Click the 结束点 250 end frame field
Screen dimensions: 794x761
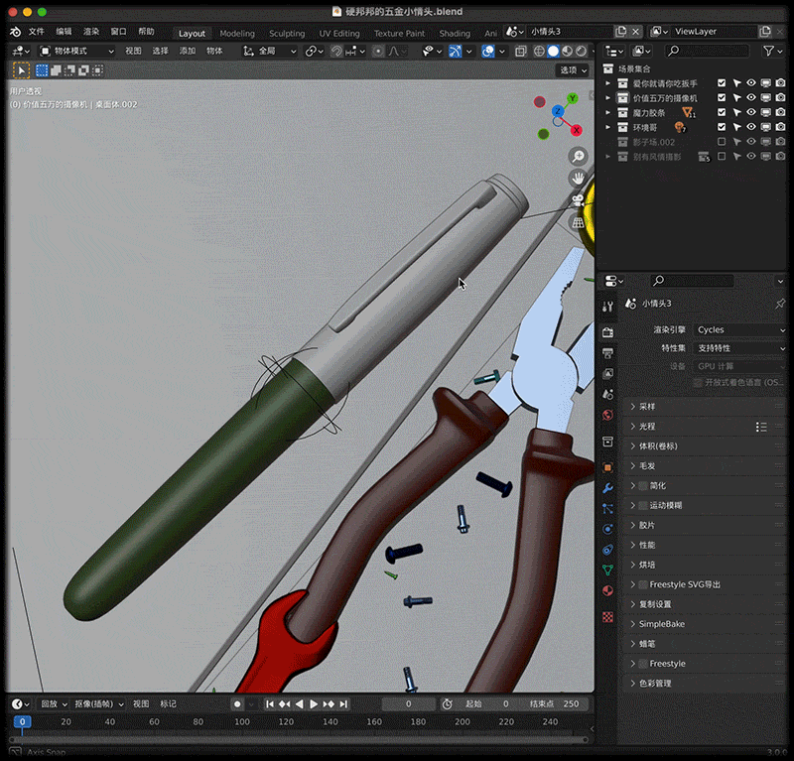(x=556, y=704)
